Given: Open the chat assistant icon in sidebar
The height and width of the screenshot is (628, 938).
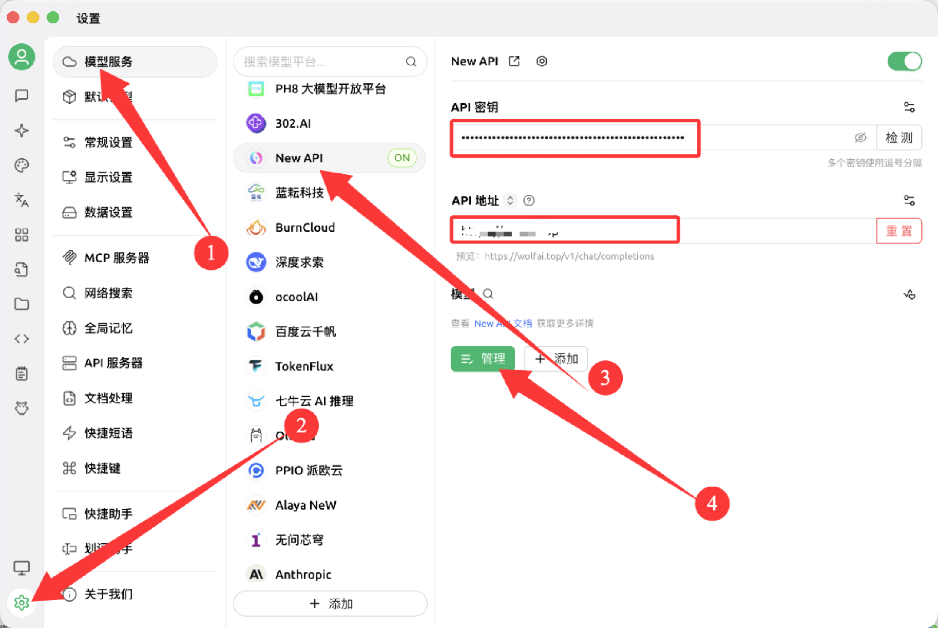Looking at the screenshot, I should pyautogui.click(x=22, y=95).
